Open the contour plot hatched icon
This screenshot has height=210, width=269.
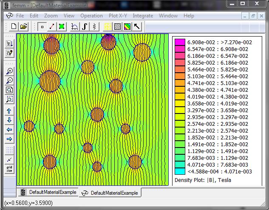click(118, 27)
